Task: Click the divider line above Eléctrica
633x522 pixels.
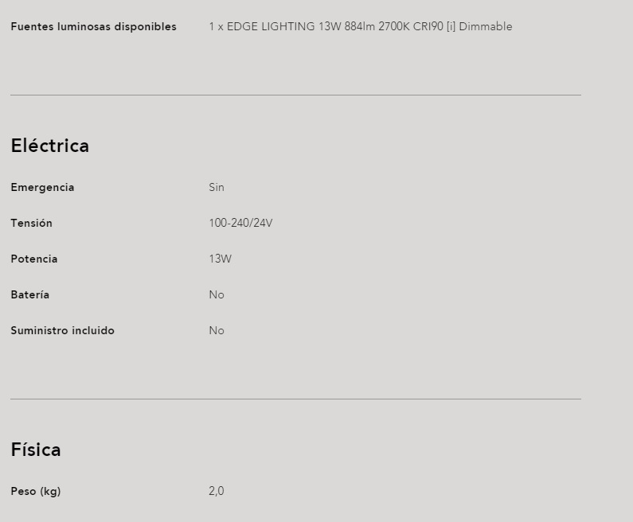Action: (296, 95)
